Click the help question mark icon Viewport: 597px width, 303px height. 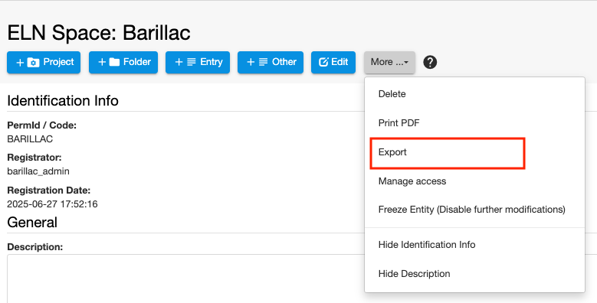coord(430,62)
